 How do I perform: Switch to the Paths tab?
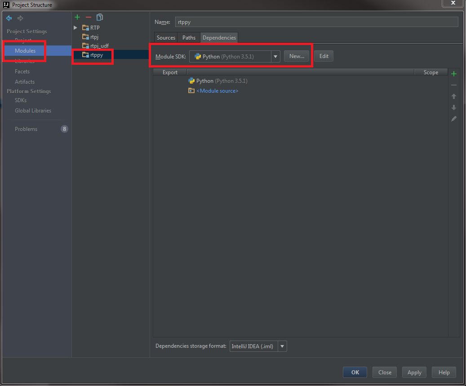coord(189,38)
